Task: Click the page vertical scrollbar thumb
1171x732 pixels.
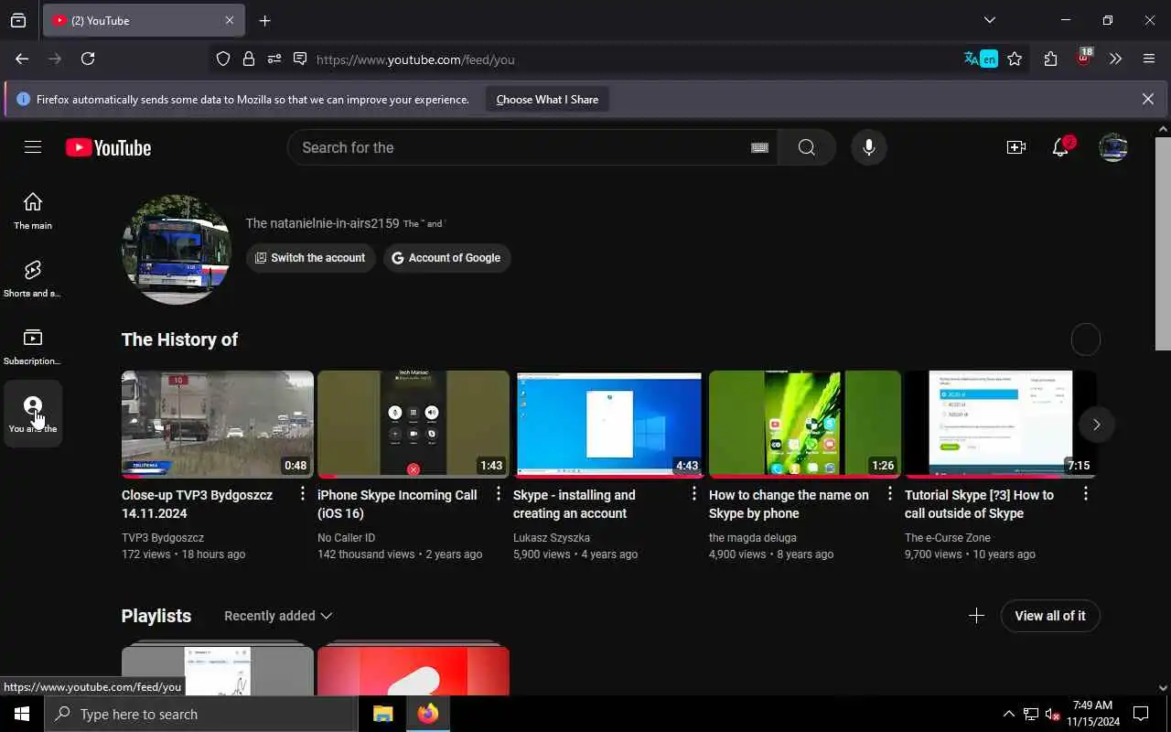Action: point(1163,242)
